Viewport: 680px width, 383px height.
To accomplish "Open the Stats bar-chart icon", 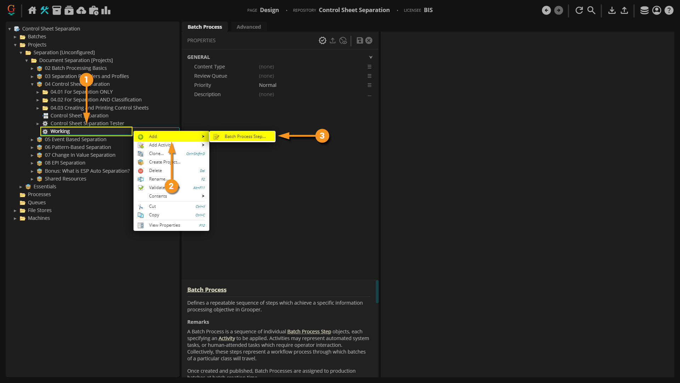I will [106, 10].
